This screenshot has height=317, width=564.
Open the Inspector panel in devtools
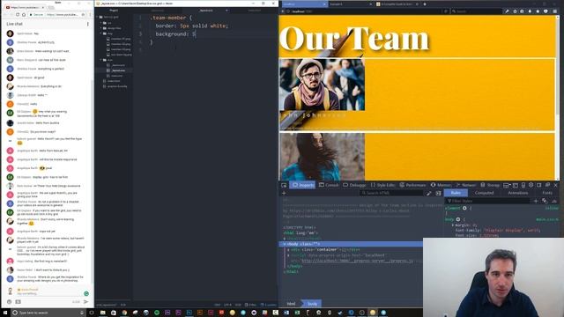coord(302,185)
